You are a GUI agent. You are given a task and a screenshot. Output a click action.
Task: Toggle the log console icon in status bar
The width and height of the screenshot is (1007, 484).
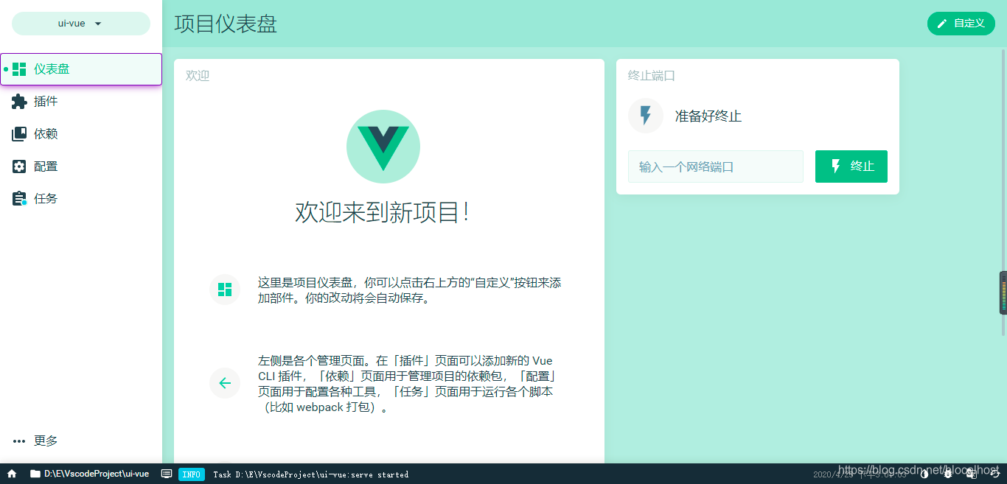(x=167, y=474)
